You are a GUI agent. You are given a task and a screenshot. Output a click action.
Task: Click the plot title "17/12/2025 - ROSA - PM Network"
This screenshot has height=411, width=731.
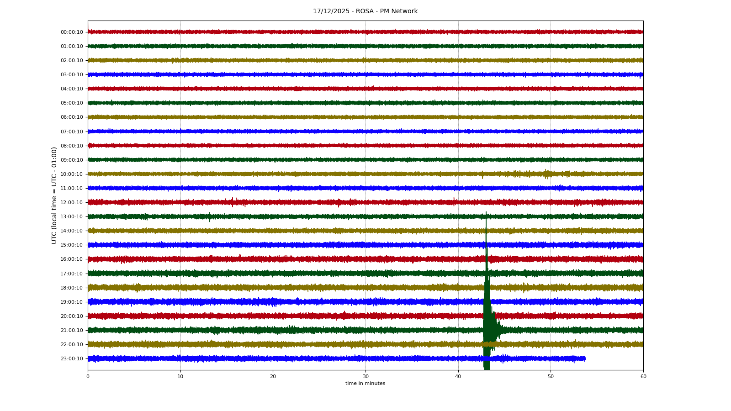pyautogui.click(x=365, y=11)
